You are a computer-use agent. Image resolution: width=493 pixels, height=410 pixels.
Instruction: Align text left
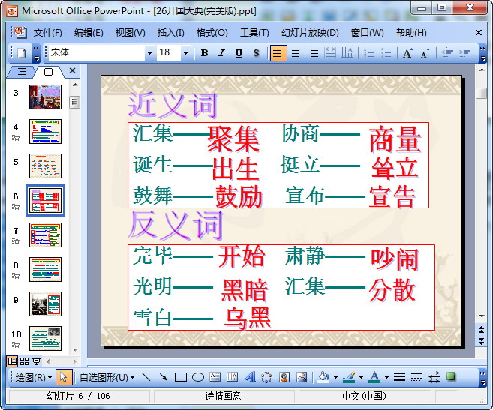tap(278, 52)
